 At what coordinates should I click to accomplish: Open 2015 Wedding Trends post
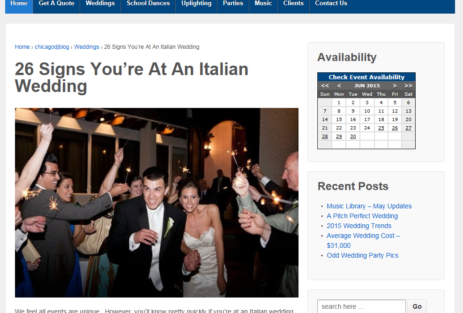(x=358, y=226)
